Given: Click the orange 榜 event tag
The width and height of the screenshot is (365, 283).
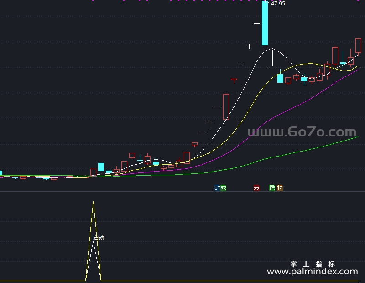Looking at the screenshot, I should coord(280,187).
